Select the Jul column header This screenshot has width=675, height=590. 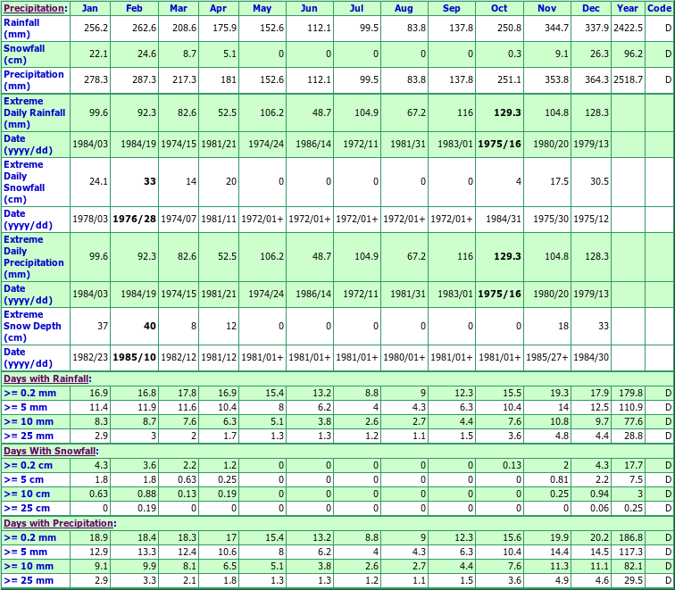tap(356, 8)
